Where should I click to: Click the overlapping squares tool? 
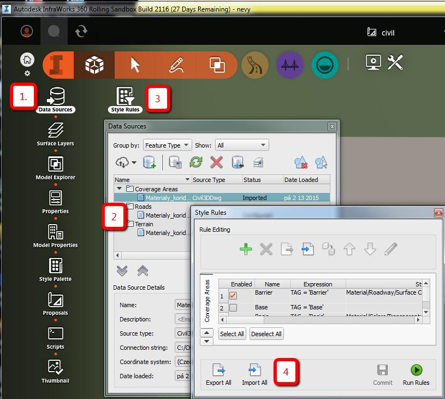pos(217,65)
